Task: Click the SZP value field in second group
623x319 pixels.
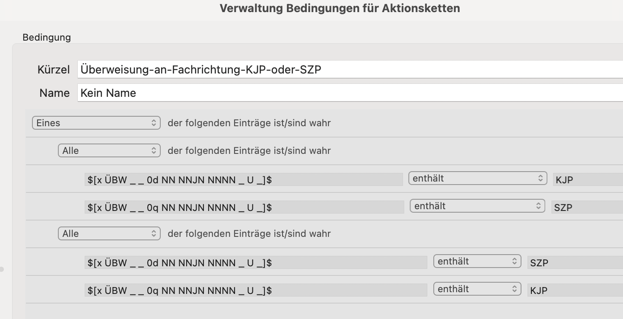Action: pyautogui.click(x=575, y=262)
